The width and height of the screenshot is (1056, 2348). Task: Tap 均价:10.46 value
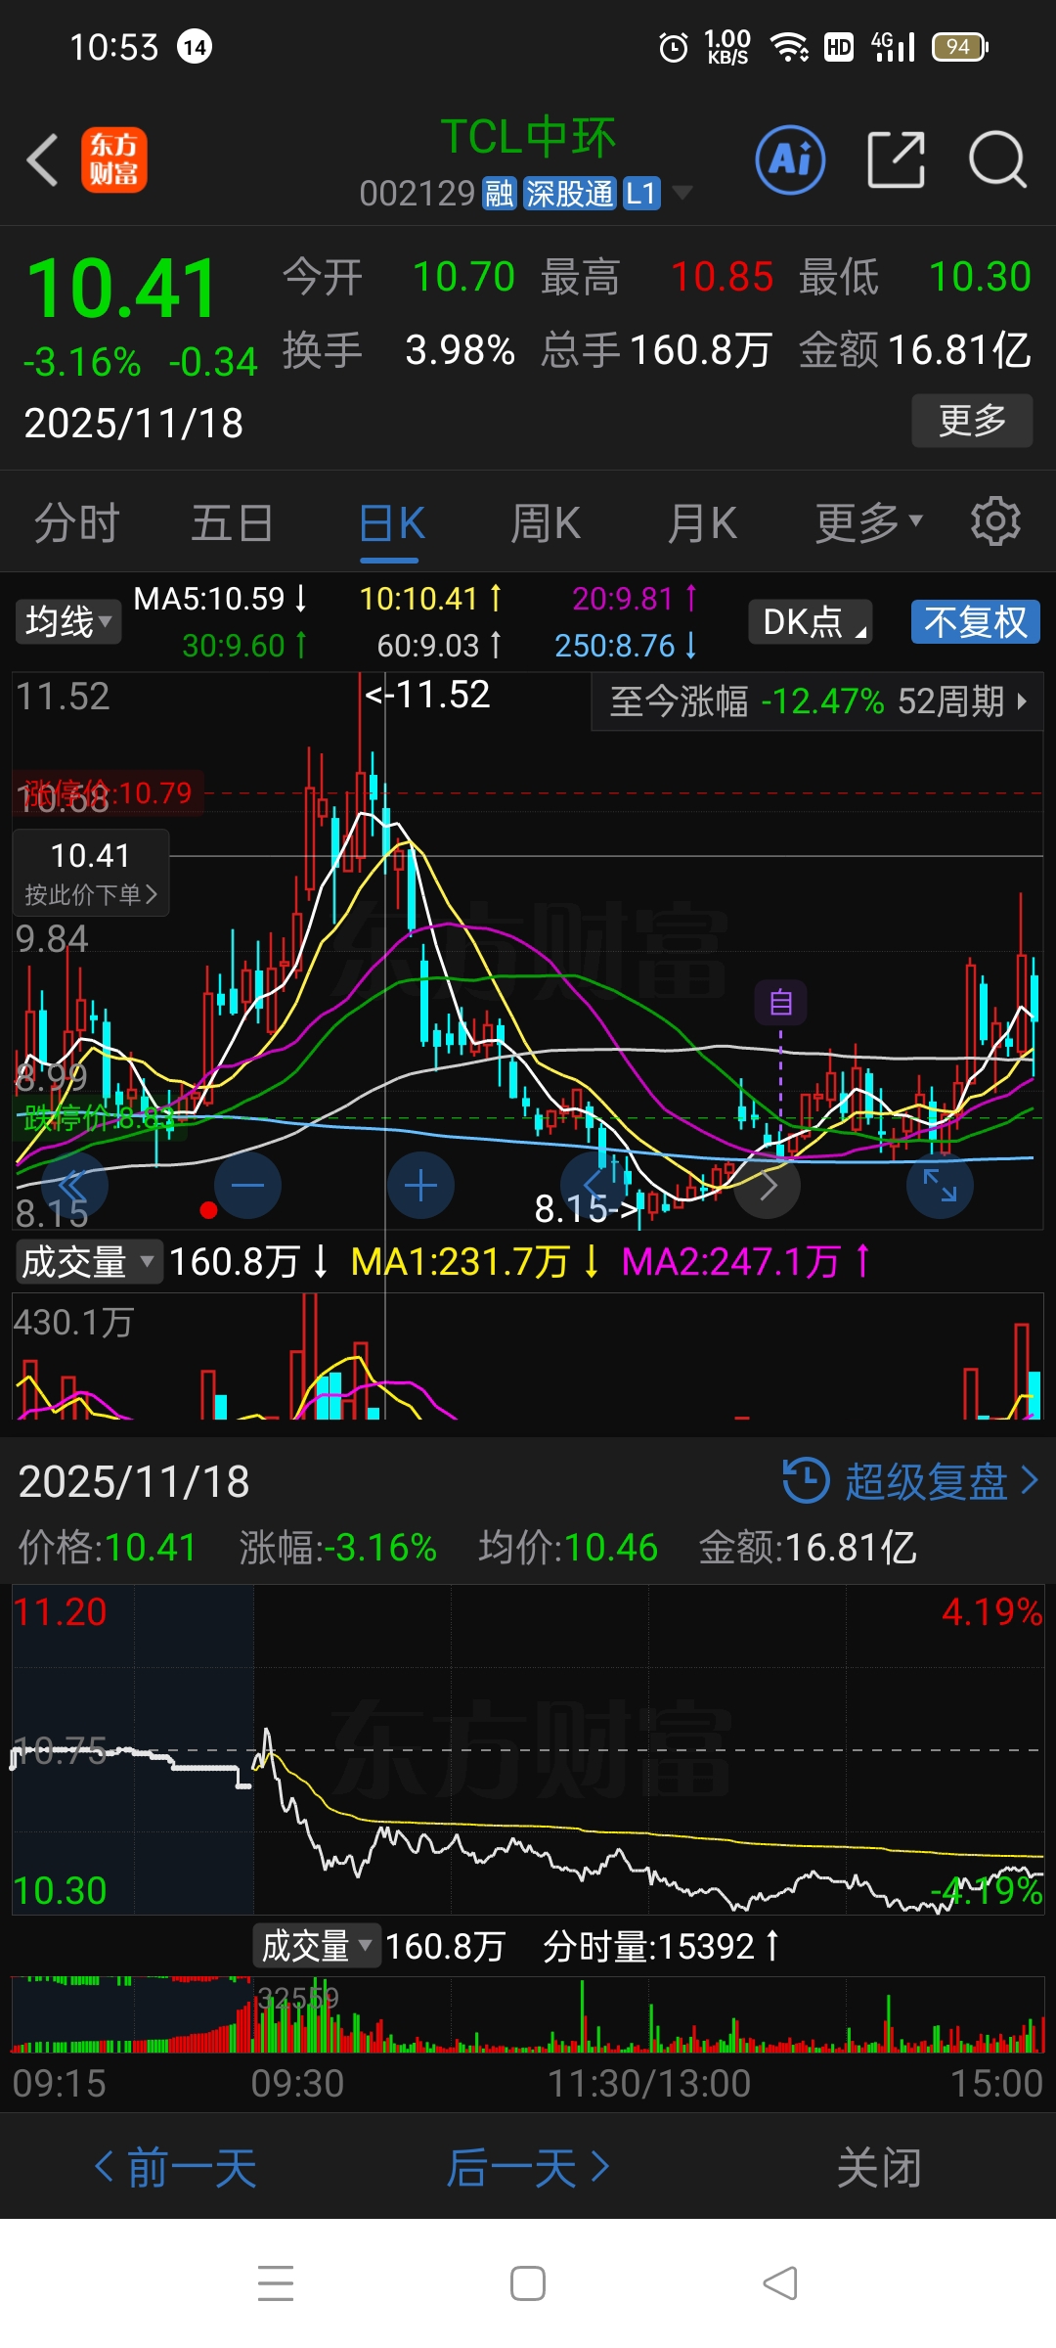pos(567,1548)
